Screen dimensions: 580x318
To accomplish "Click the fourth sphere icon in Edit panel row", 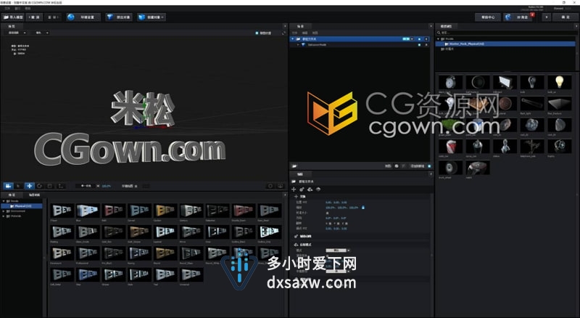I will [x=318, y=189].
